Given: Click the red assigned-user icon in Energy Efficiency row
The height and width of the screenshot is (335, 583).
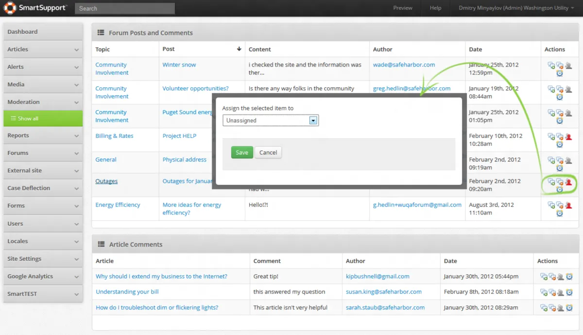Looking at the screenshot, I should (x=568, y=205).
